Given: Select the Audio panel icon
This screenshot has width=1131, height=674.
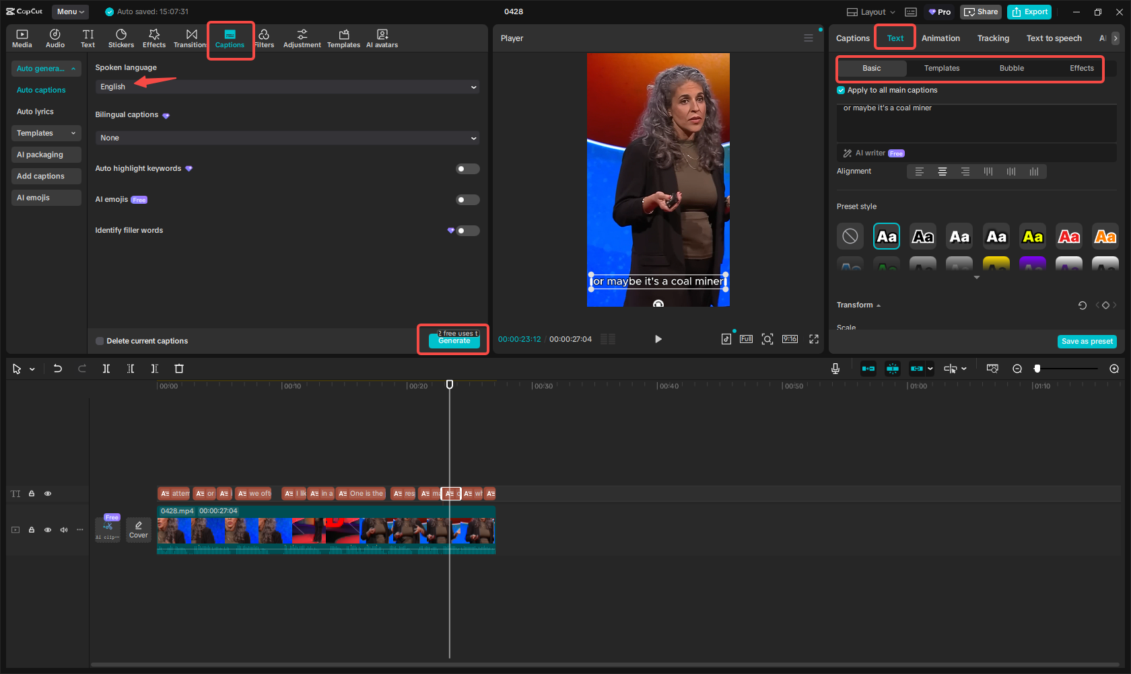Looking at the screenshot, I should (55, 37).
